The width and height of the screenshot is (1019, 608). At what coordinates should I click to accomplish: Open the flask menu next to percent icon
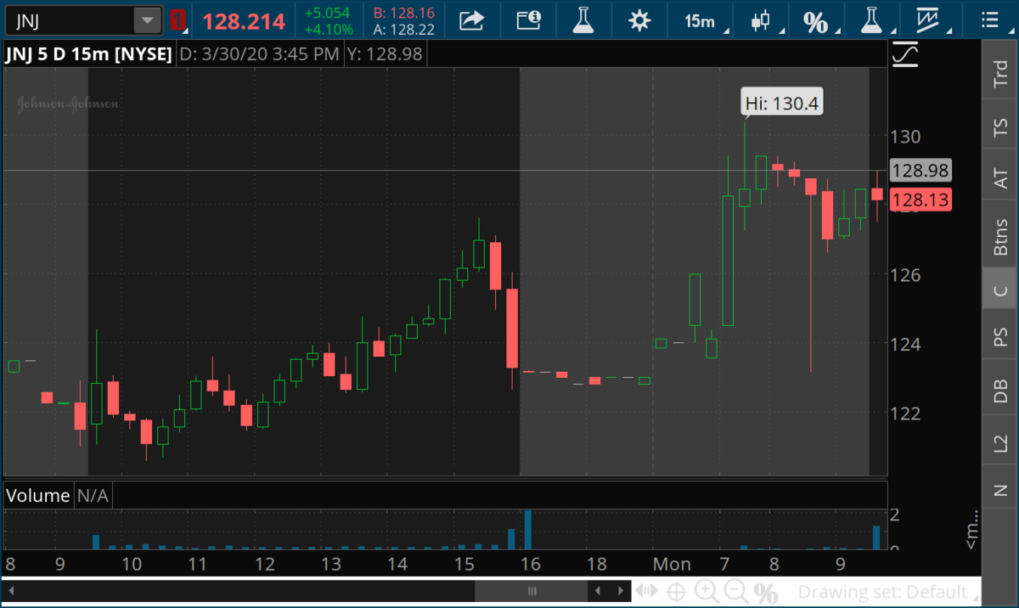pos(871,20)
